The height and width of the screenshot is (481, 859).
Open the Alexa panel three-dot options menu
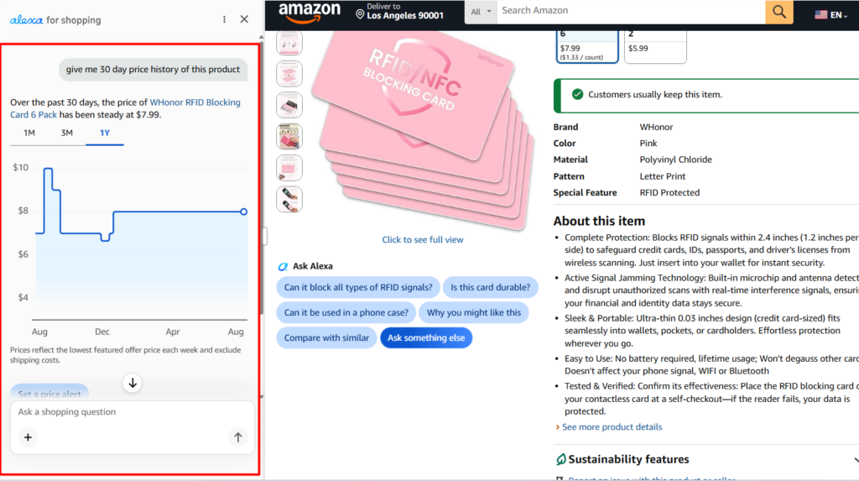224,20
